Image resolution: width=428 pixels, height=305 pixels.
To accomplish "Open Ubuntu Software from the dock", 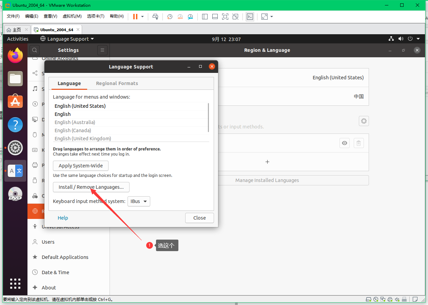I will pos(15,101).
